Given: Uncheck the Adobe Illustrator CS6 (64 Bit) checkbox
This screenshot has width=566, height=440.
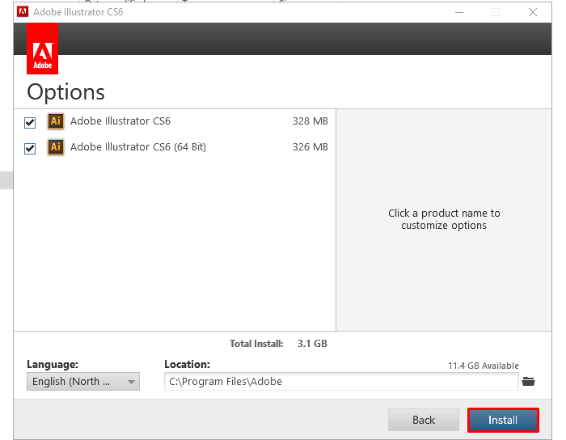Looking at the screenshot, I should [30, 149].
